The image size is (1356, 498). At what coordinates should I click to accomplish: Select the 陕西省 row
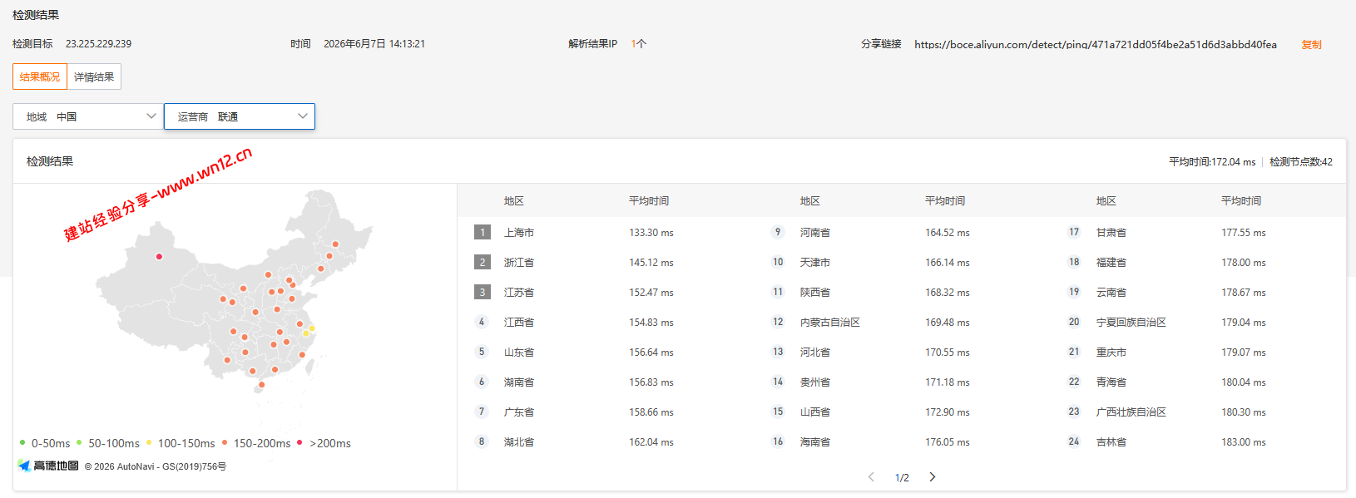[x=902, y=293]
